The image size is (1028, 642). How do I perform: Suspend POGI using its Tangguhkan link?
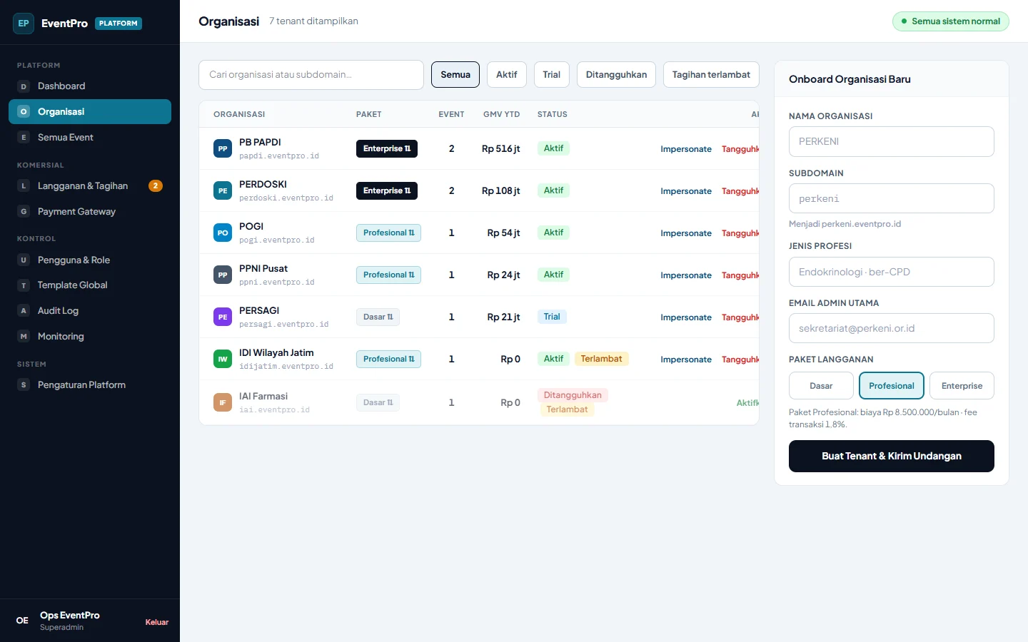740,233
